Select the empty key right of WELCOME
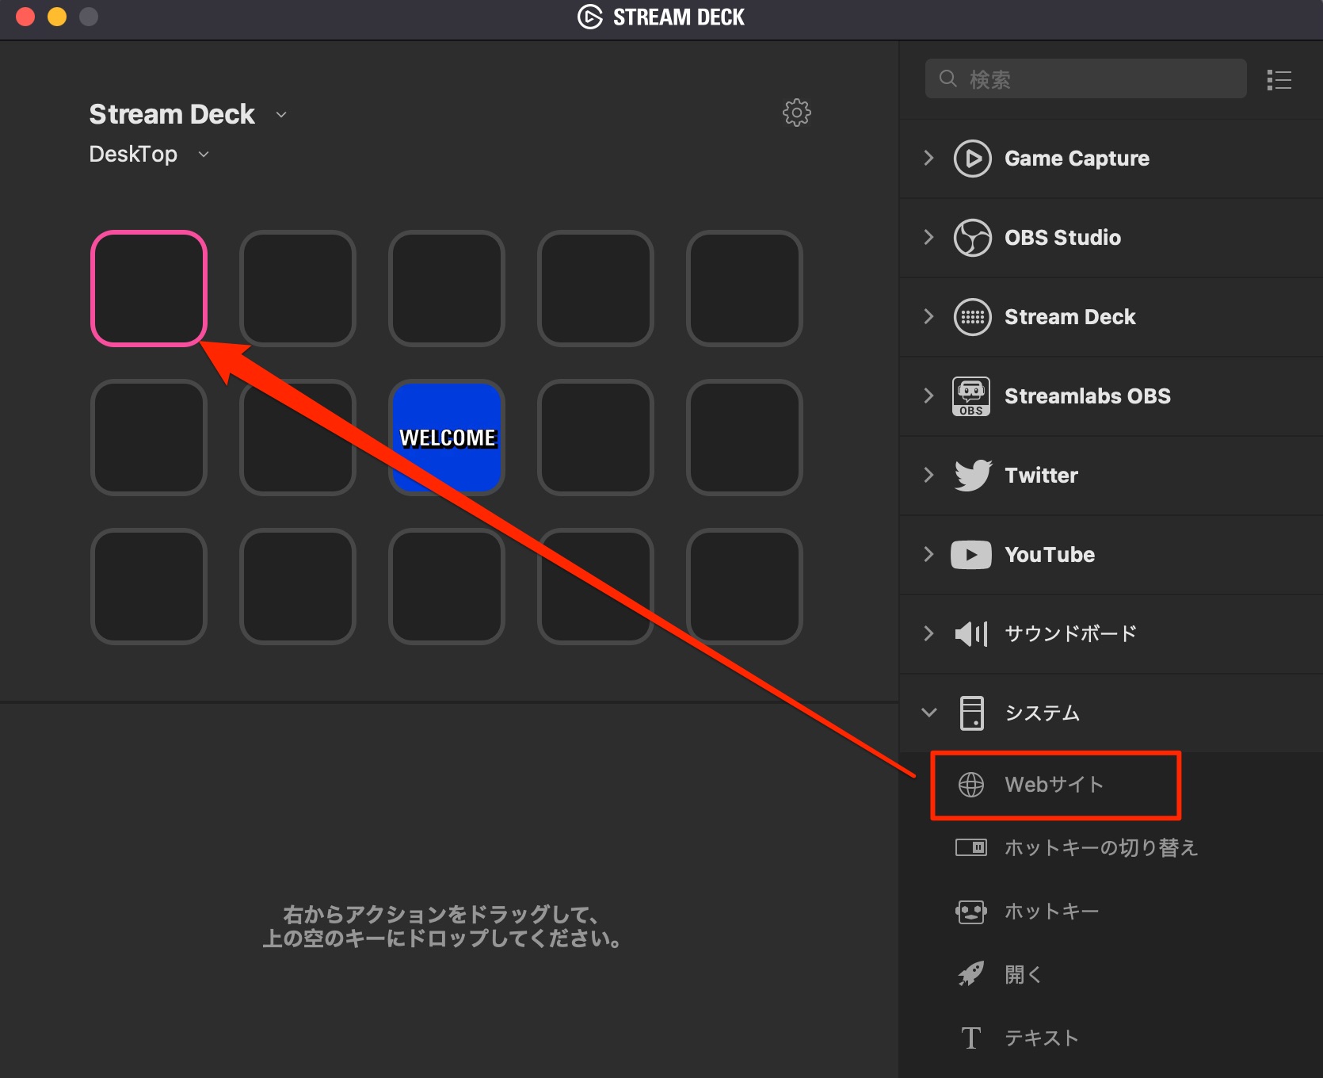Image resolution: width=1323 pixels, height=1078 pixels. pyautogui.click(x=596, y=438)
